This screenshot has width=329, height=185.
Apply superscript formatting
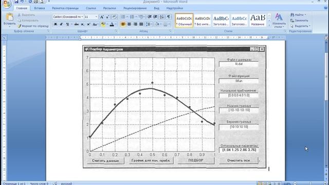click(88, 24)
